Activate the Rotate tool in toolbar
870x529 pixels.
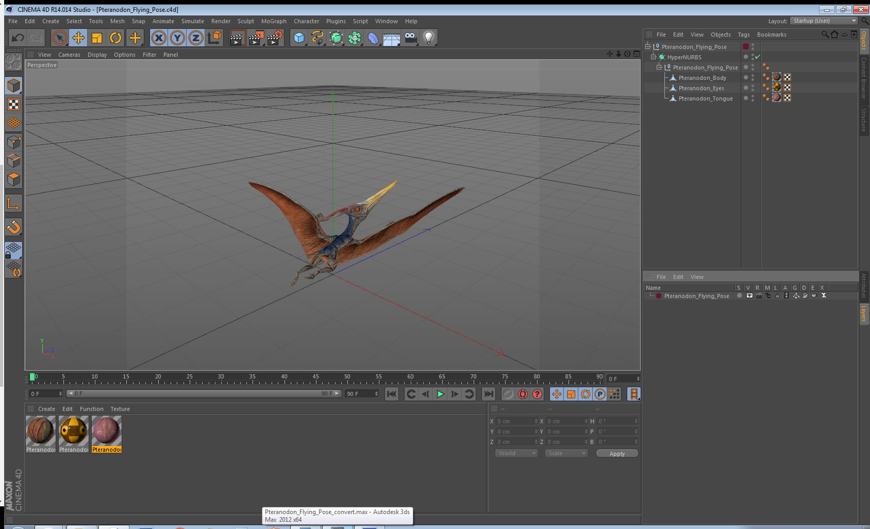(115, 38)
